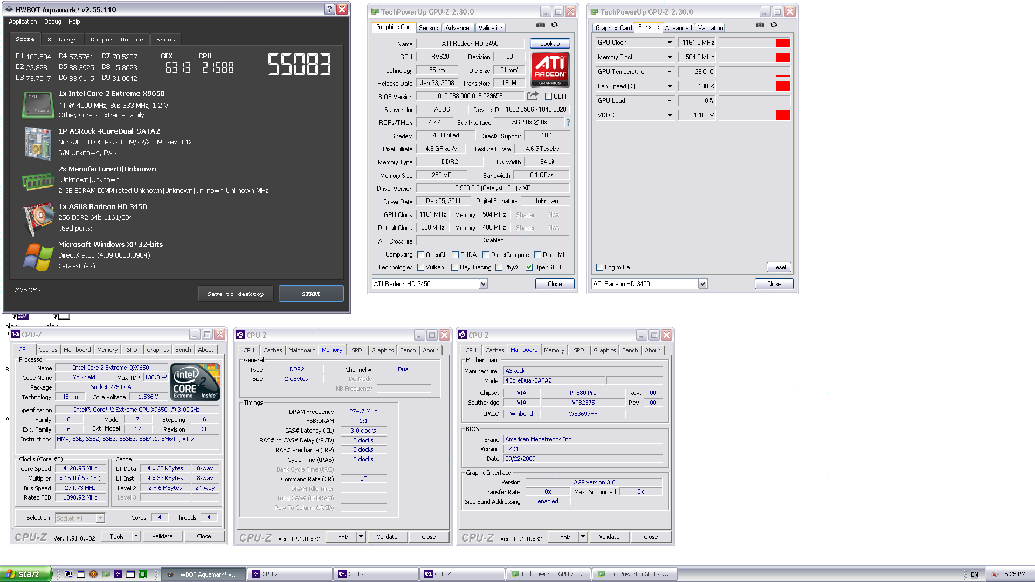Switch to HWBOT Aquamark taskbar button
Image resolution: width=1035 pixels, height=582 pixels.
point(204,574)
